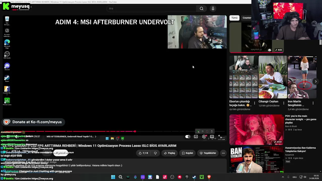Image resolution: width=322 pixels, height=181 pixels.
Task: Open the network tray icon
Action: [x=301, y=177]
